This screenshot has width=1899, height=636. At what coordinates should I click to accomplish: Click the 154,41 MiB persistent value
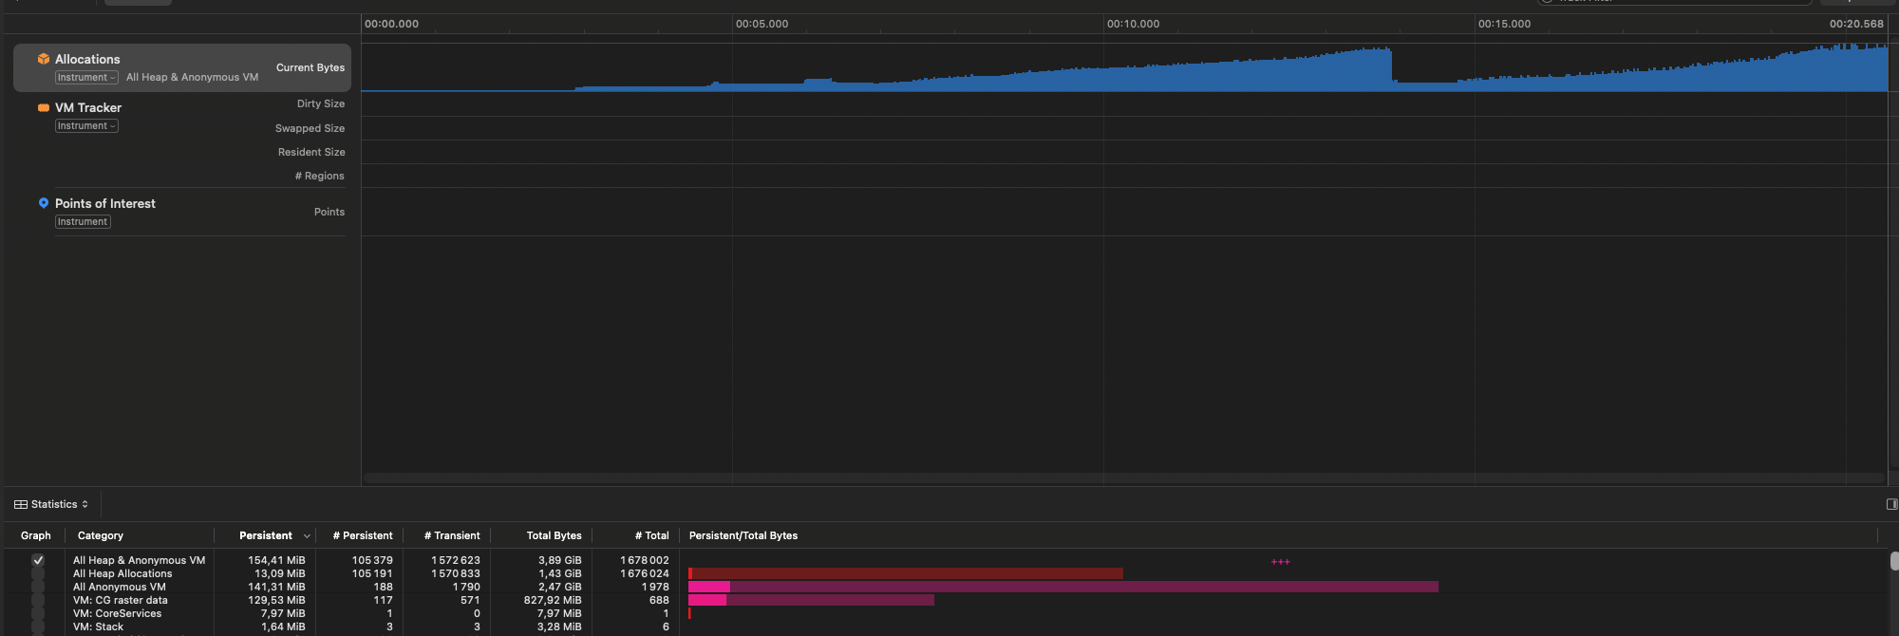276,560
